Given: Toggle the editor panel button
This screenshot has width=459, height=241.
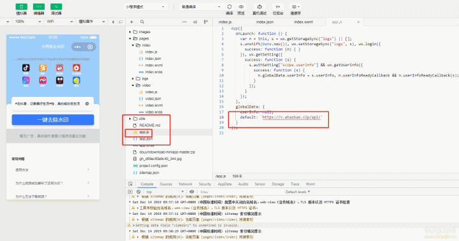Looking at the screenshot, I should (x=39, y=7).
